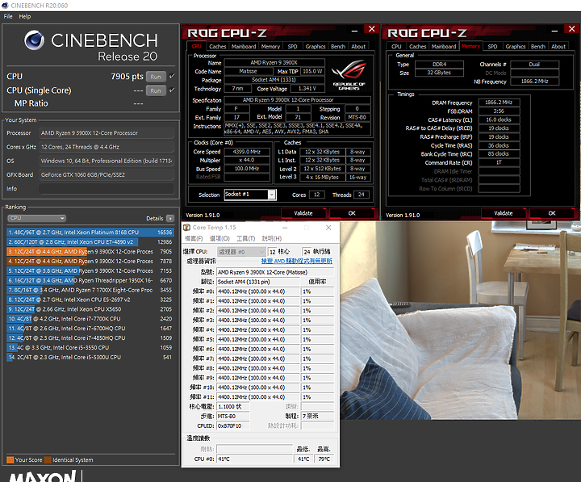The width and height of the screenshot is (581, 482).
Task: Open Core Temp CPU selection dropdown
Action: click(x=241, y=252)
